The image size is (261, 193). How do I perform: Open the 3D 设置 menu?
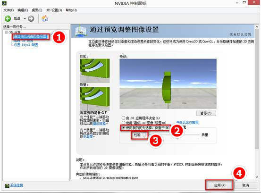point(54,10)
